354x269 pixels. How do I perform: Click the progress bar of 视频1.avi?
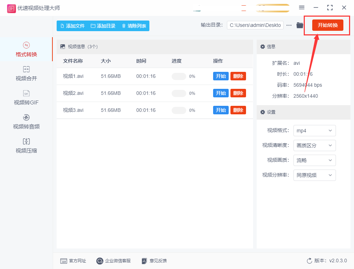(x=179, y=76)
